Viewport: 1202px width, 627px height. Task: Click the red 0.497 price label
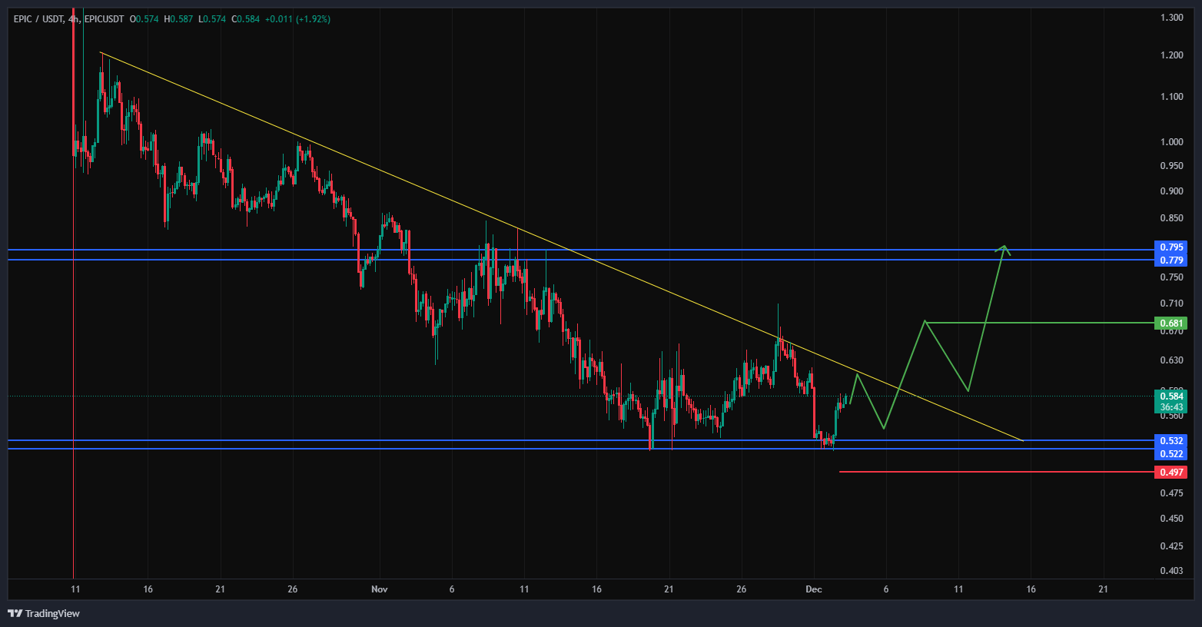coord(1171,473)
